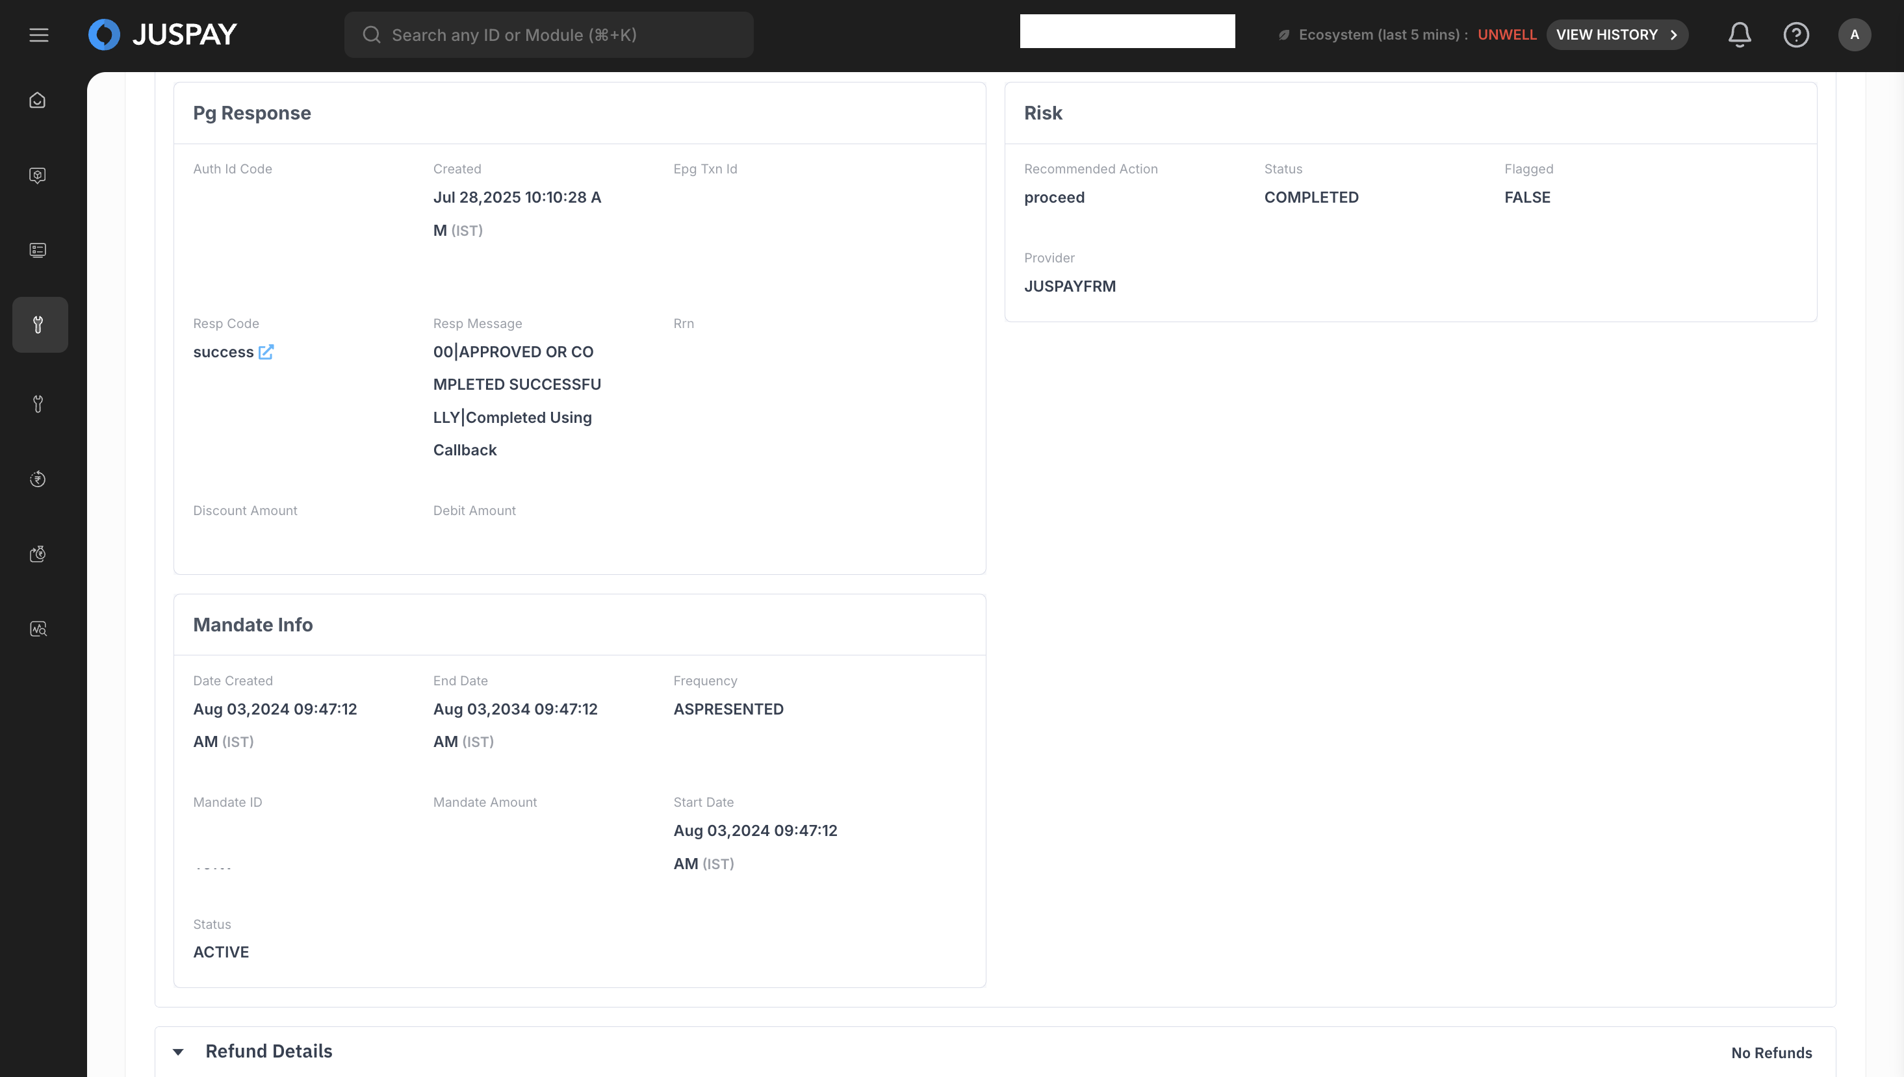Click the search ID or Module field
This screenshot has height=1077, width=1904.
click(548, 35)
